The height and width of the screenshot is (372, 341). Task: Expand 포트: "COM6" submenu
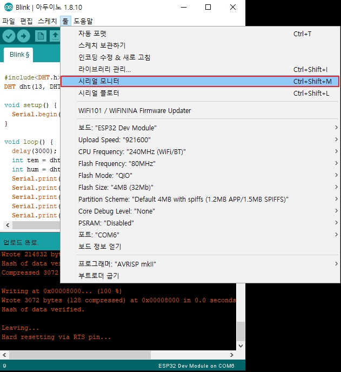click(x=200, y=235)
